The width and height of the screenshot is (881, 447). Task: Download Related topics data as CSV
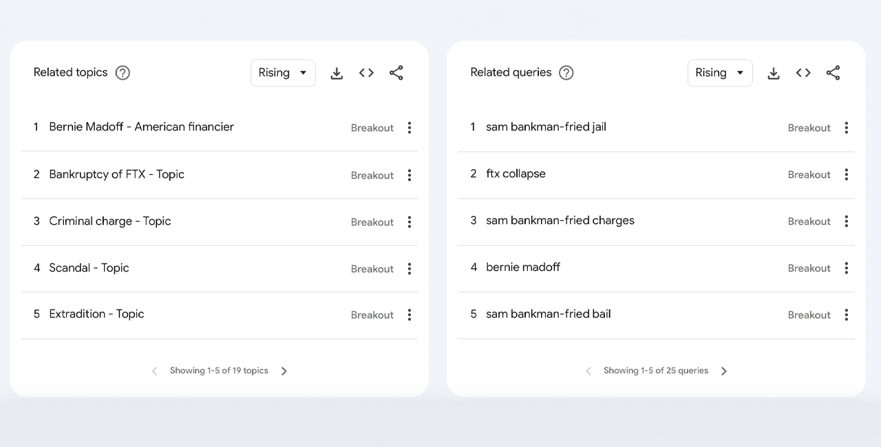pos(337,73)
